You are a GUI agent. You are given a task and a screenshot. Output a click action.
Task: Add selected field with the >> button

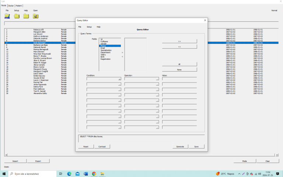point(179,41)
